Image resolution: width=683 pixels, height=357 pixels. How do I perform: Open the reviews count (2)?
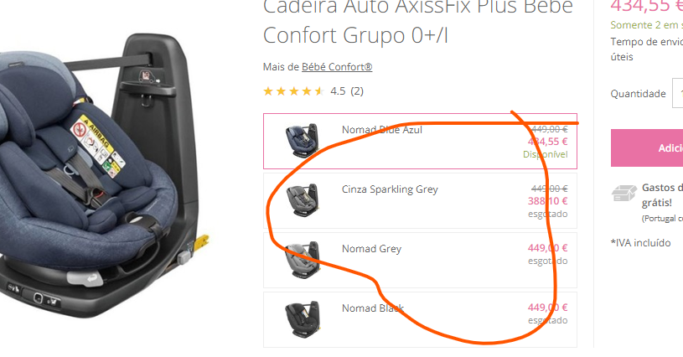point(357,91)
